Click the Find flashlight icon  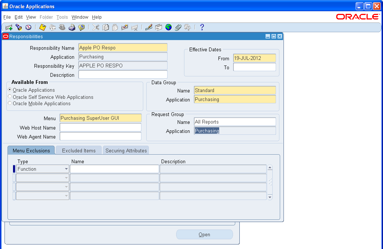[x=19, y=27]
